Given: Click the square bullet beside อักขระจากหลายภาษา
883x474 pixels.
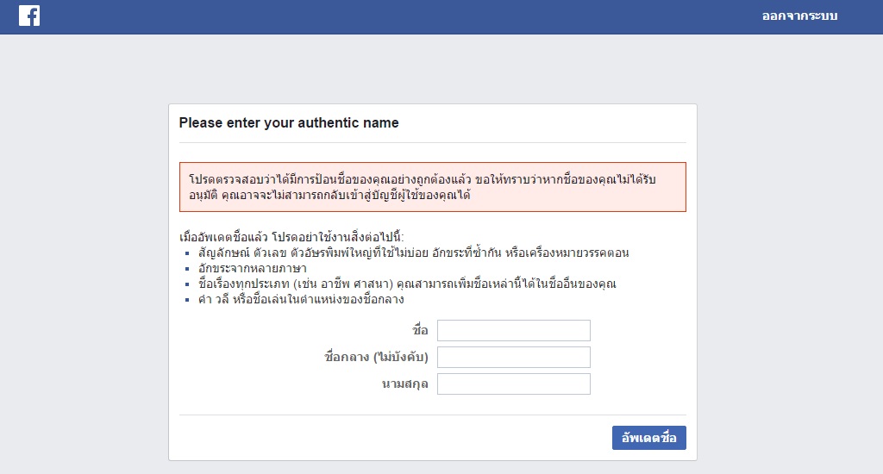Looking at the screenshot, I should 187,269.
